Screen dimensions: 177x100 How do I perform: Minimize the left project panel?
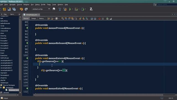[19, 14]
